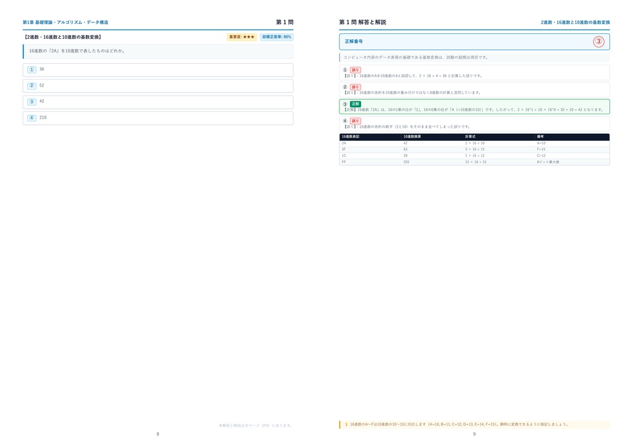633x447 pixels.
Task: Choose answer option 210
Action: click(x=158, y=118)
